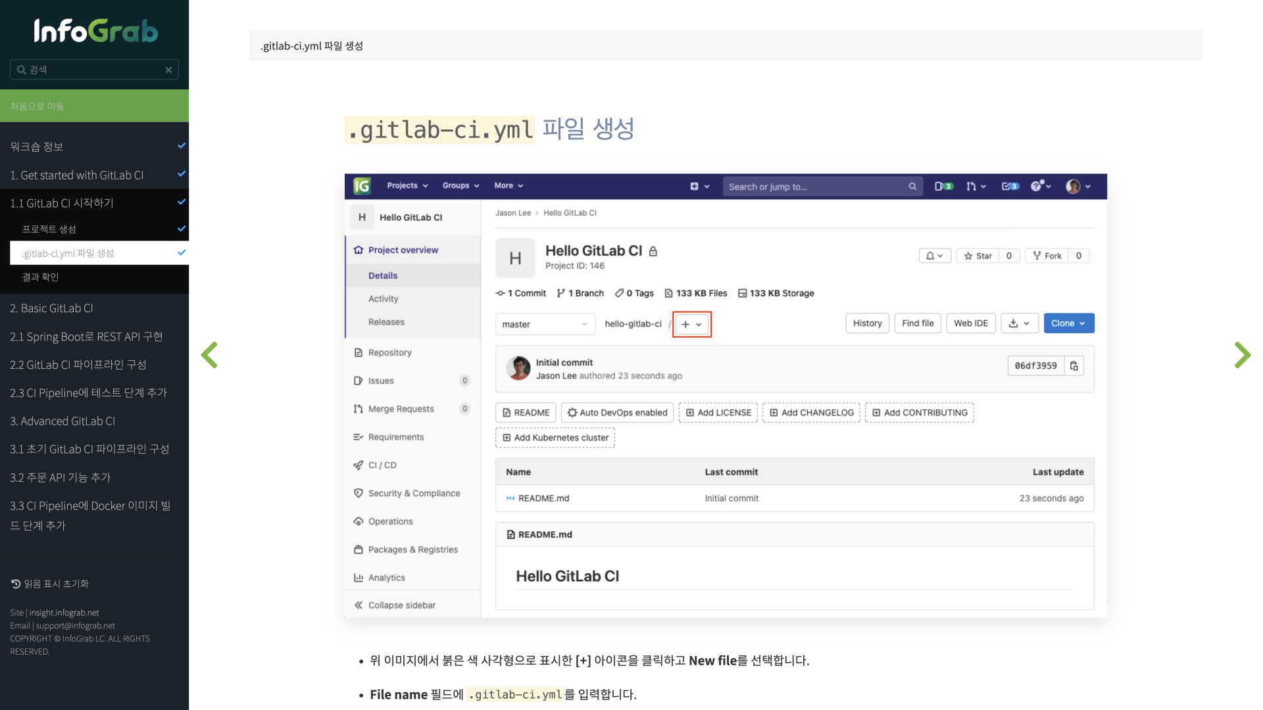Click the 읽음 표시 초기화 reset icon

pos(16,584)
